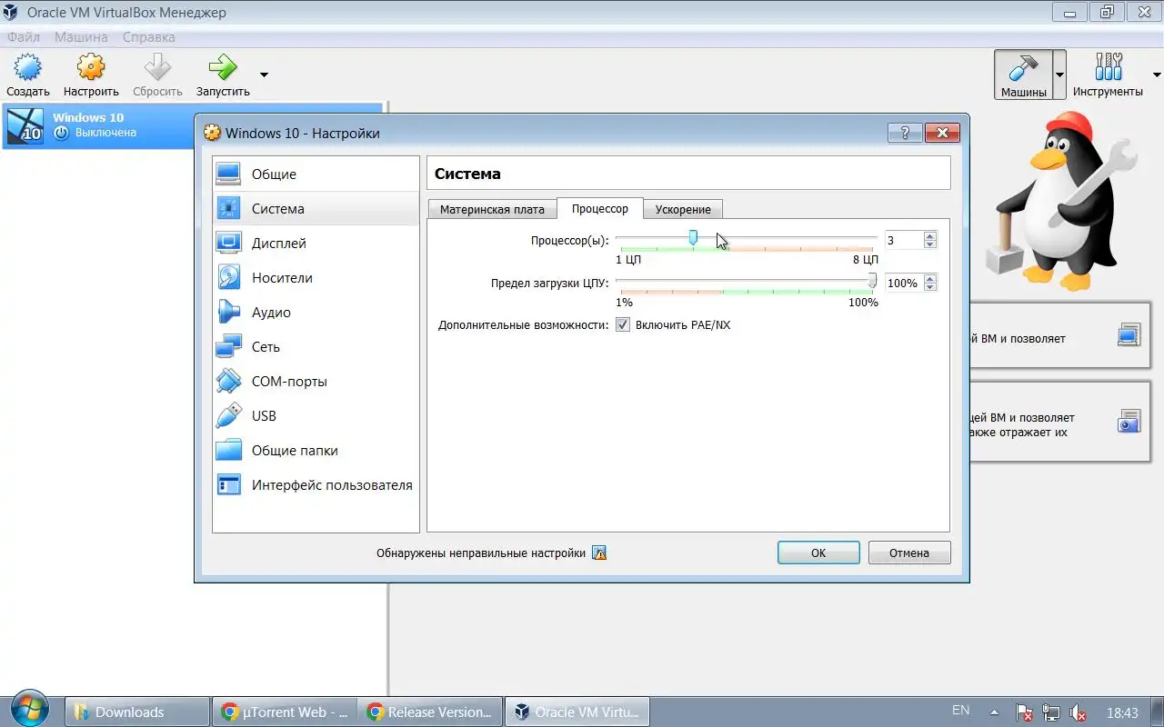Click the Предел загрузки ЦПУ slider handle
The height and width of the screenshot is (727, 1164).
(872, 280)
